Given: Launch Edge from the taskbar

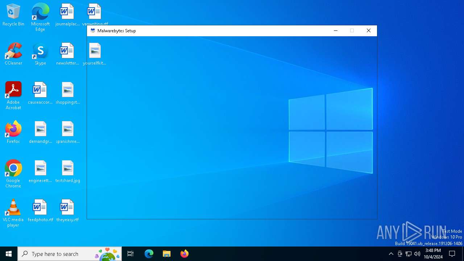Looking at the screenshot, I should pyautogui.click(x=149, y=254).
